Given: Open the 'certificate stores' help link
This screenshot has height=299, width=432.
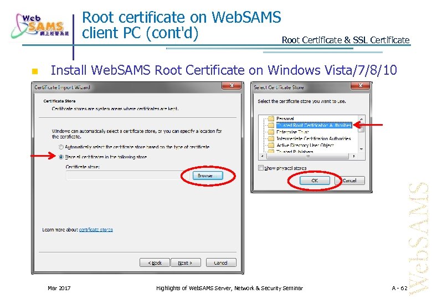Looking at the screenshot, I should 96,230.
